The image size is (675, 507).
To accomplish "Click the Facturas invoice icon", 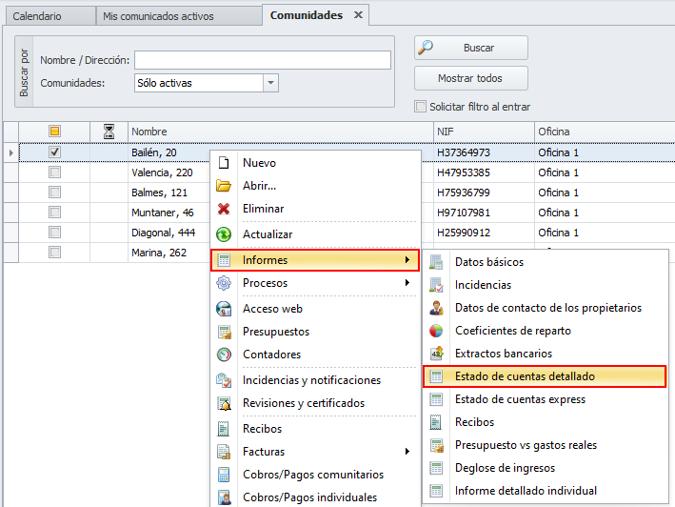I will (224, 452).
